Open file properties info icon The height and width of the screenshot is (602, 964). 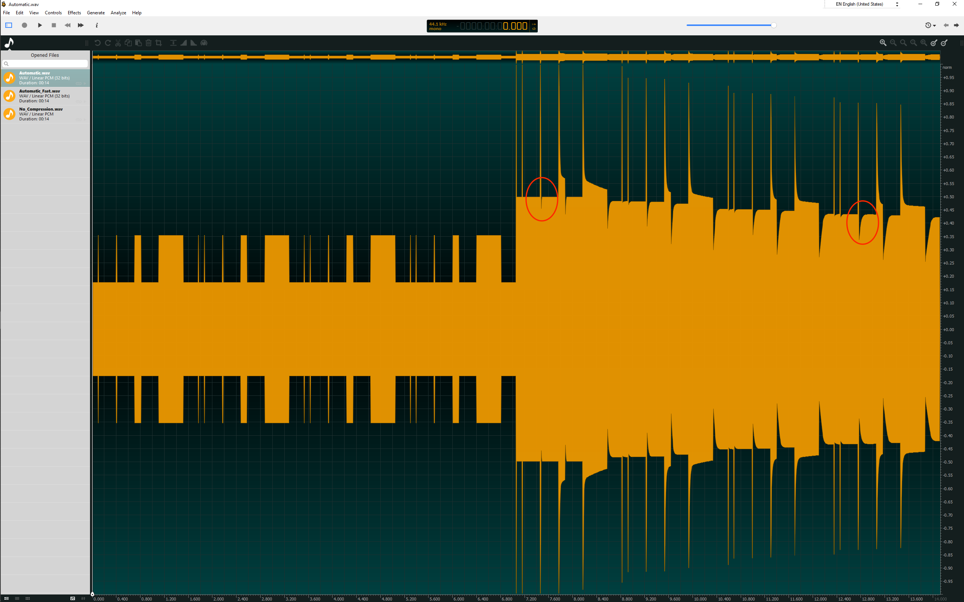coord(96,25)
